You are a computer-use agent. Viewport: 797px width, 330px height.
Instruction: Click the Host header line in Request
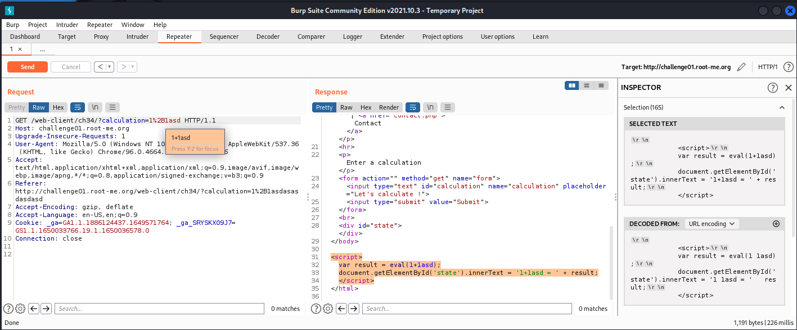click(x=72, y=128)
